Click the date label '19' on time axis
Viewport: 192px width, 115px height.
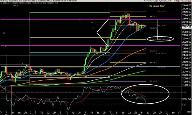click(73, 113)
